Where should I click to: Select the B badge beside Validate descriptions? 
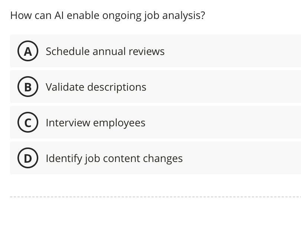(x=28, y=87)
